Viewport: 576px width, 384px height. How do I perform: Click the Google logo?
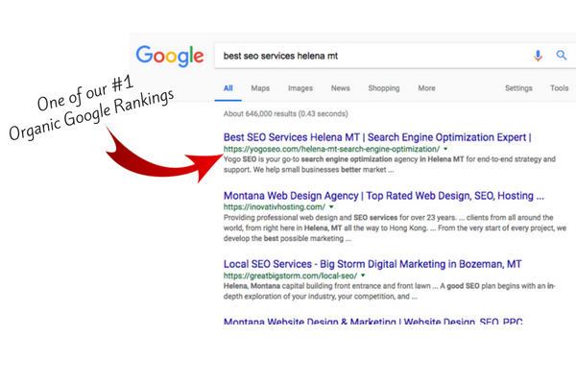pos(170,56)
